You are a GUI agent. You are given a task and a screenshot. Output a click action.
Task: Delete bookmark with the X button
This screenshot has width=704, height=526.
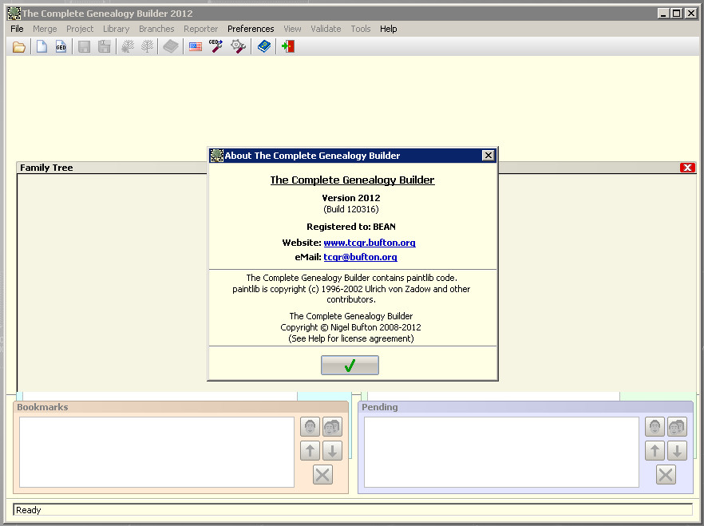coord(322,475)
